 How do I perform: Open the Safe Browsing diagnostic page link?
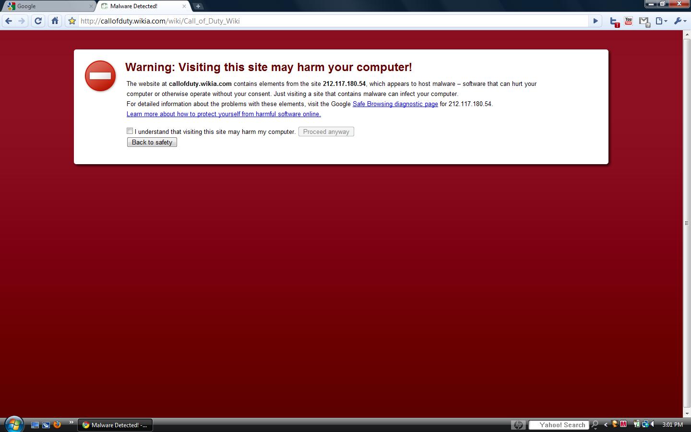(x=395, y=104)
